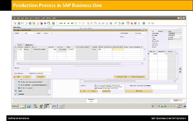
Task: Click the Due Date field in Production Order
Action: pyautogui.click(x=175, y=35)
